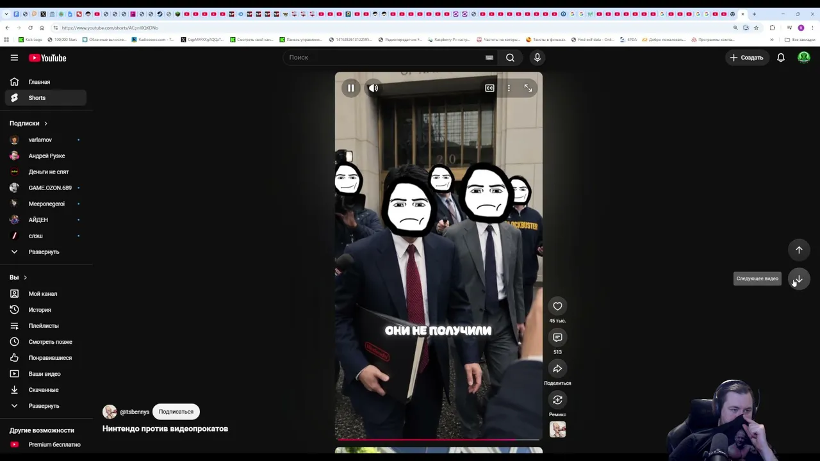This screenshot has width=820, height=461.
Task: Open the Short's three-dot options menu
Action: [509, 88]
